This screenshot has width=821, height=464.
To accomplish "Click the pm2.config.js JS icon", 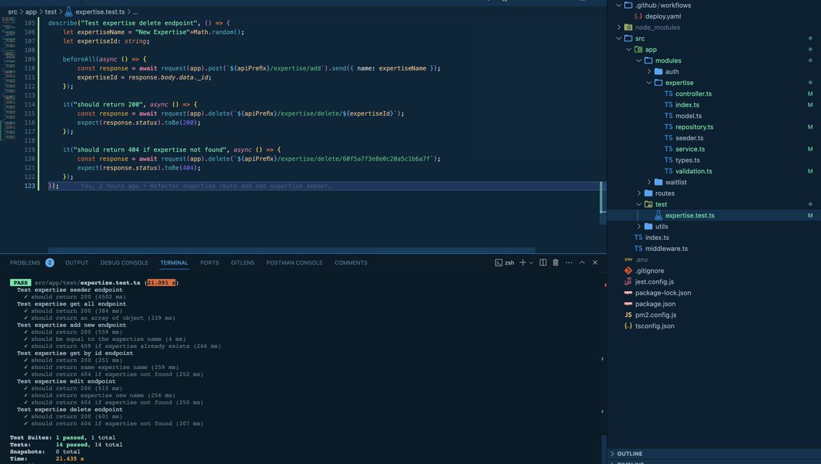I will pyautogui.click(x=628, y=314).
